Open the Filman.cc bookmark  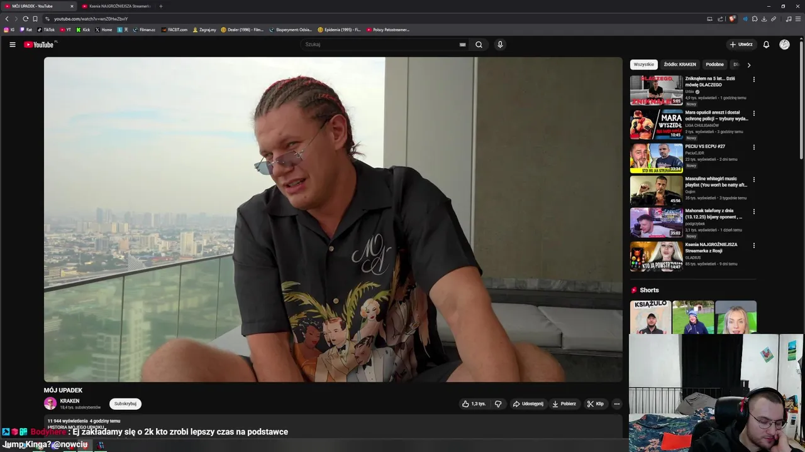(x=144, y=30)
